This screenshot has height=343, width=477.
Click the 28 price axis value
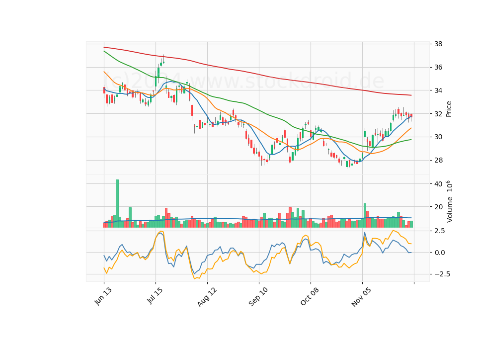438,161
